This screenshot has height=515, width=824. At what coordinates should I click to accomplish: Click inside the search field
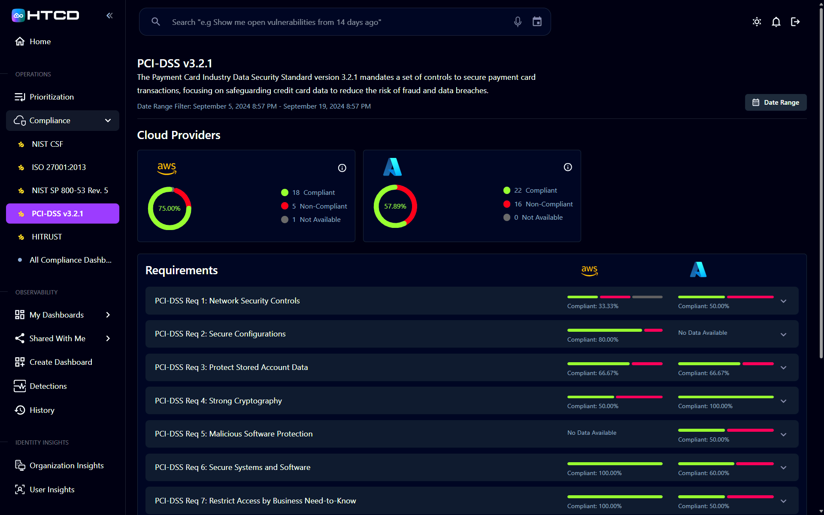pyautogui.click(x=300, y=21)
